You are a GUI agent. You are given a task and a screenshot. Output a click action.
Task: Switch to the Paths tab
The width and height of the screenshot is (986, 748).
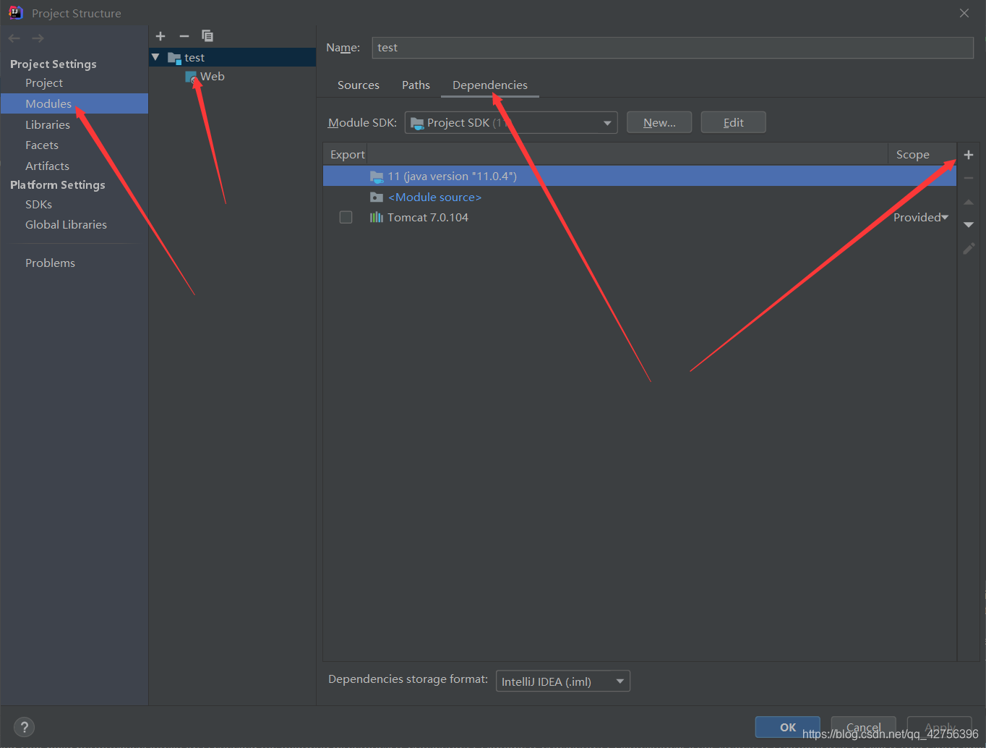[x=416, y=85]
